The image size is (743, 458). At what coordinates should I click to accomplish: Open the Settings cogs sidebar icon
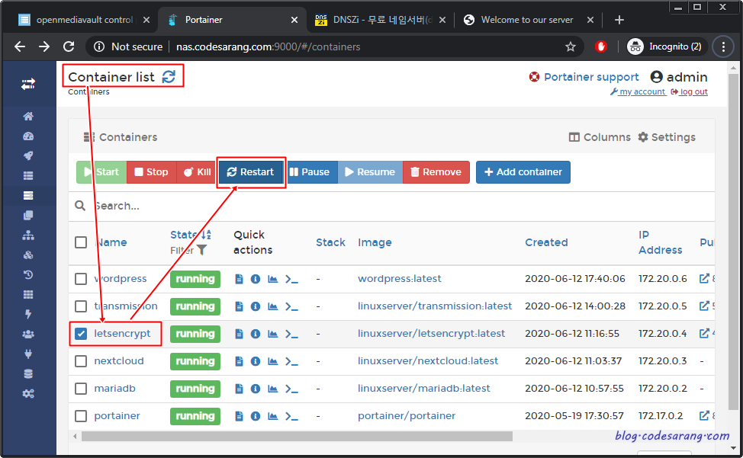pos(28,394)
